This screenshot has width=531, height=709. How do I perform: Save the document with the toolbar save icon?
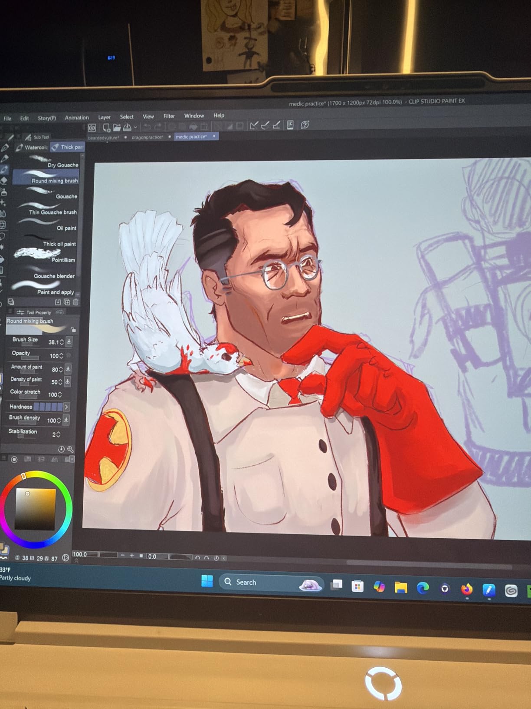[x=127, y=127]
